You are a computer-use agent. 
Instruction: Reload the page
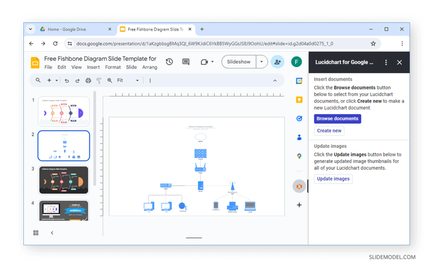click(x=55, y=44)
